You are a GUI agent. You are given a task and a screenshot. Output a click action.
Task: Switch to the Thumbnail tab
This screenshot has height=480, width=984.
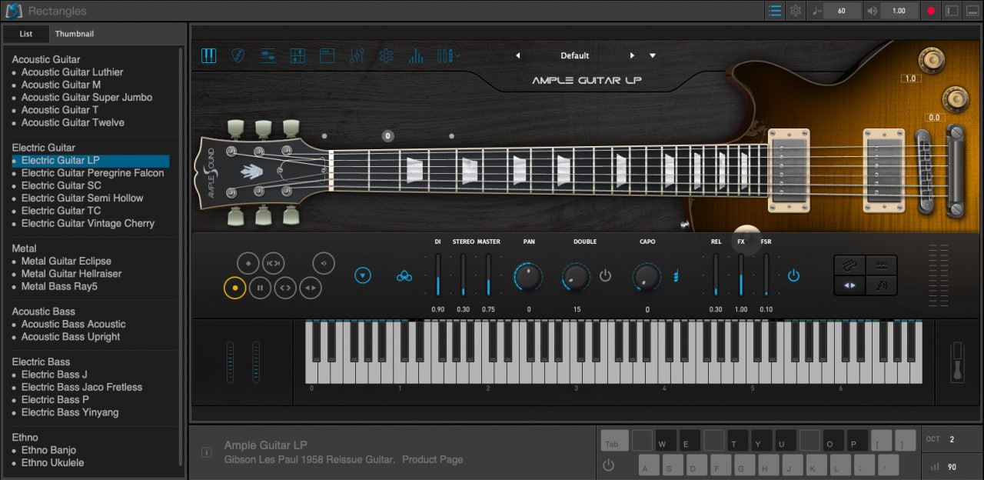[75, 34]
